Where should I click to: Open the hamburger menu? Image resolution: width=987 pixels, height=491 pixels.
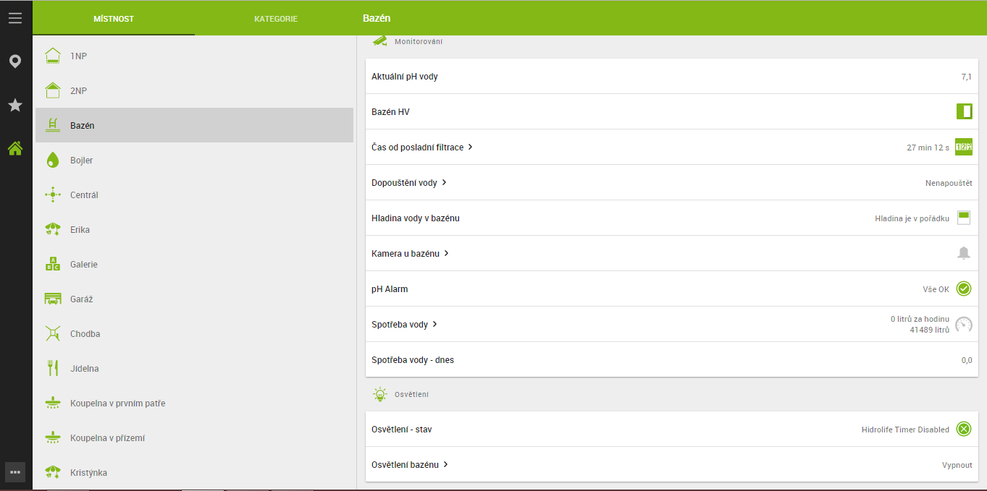pyautogui.click(x=15, y=18)
